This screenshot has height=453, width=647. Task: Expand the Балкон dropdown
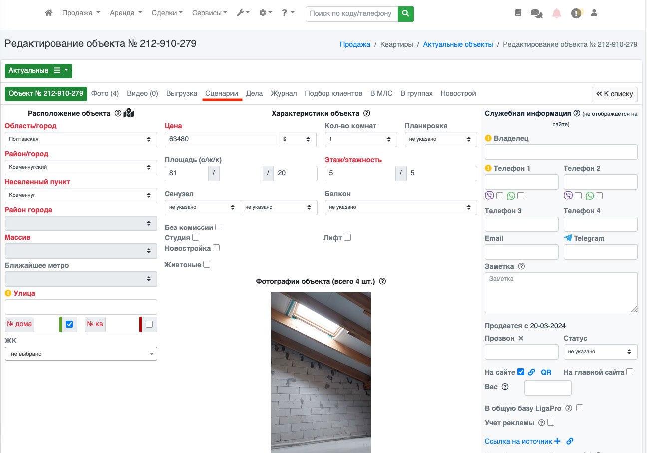[401, 207]
